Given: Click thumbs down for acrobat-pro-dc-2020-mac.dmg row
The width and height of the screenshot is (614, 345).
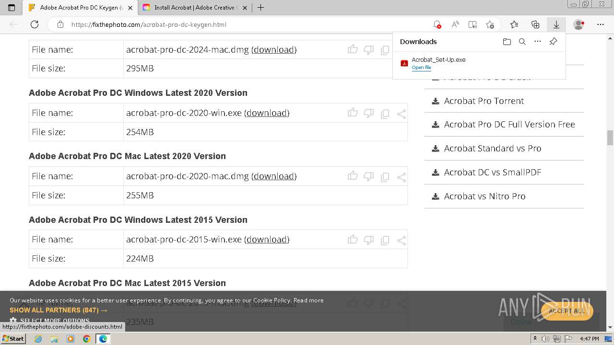Looking at the screenshot, I should coord(368,176).
